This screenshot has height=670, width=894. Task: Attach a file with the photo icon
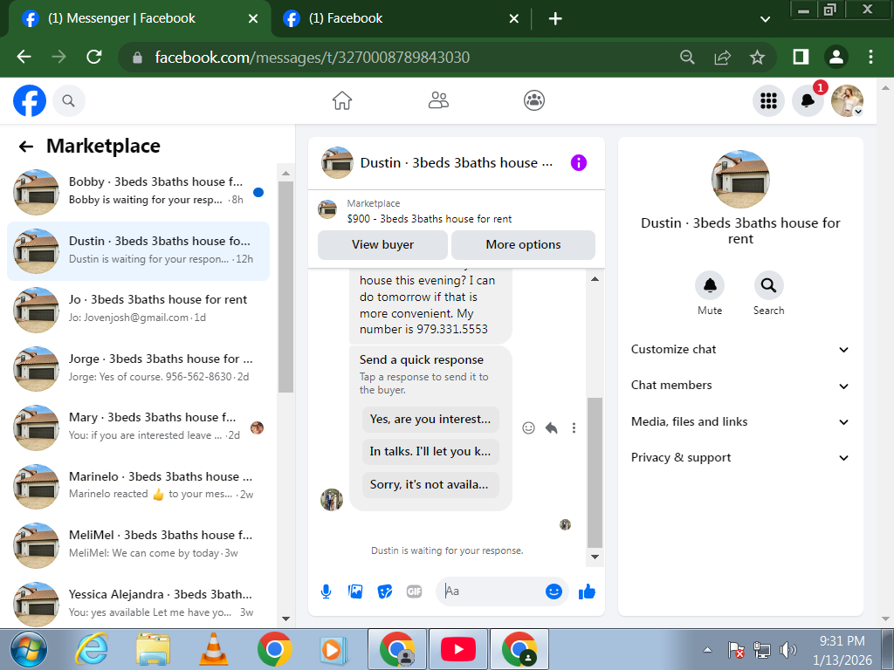tap(355, 591)
